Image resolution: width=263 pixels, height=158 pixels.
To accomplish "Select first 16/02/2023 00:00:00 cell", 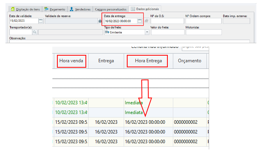I will pyautogui.click(x=148, y=122).
